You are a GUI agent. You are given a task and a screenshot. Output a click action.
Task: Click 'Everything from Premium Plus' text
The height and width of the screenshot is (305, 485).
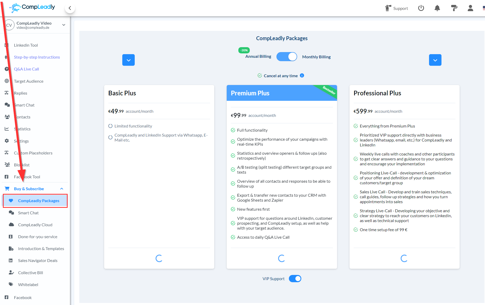(387, 126)
